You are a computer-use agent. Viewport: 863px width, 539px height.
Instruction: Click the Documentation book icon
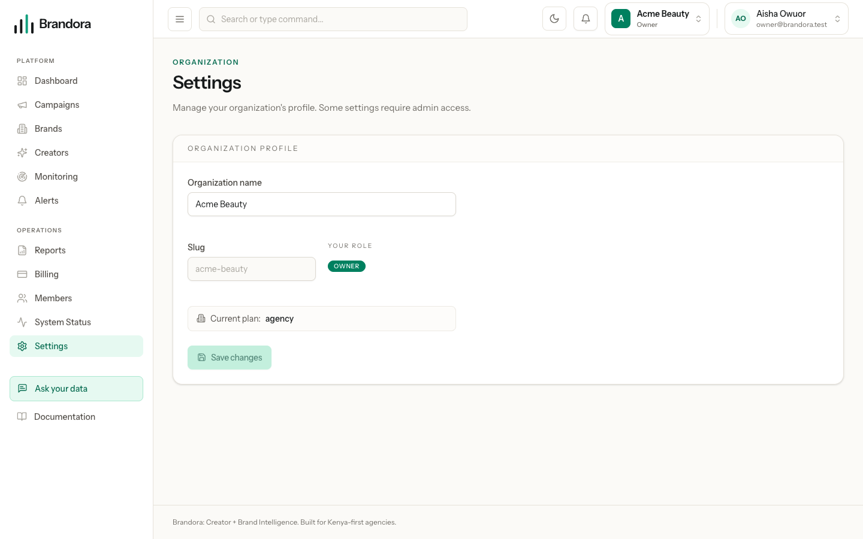pos(22,417)
